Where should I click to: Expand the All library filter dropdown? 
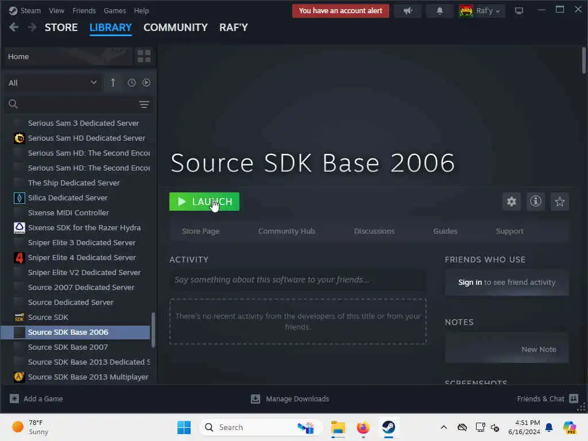click(x=52, y=83)
